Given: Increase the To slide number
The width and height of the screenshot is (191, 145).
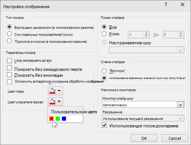Looking at the screenshot, I should [181, 33].
